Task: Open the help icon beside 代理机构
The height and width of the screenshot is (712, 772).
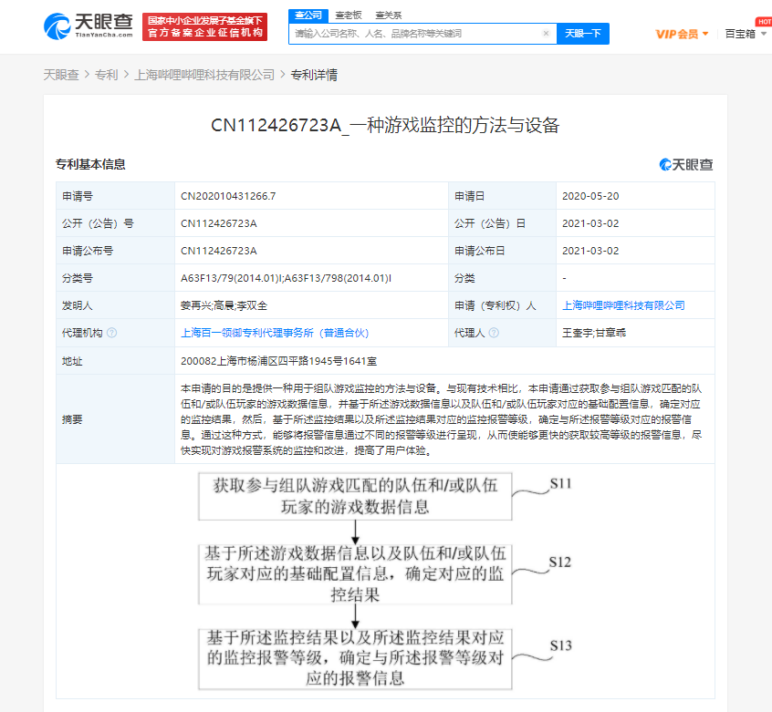Action: [110, 333]
